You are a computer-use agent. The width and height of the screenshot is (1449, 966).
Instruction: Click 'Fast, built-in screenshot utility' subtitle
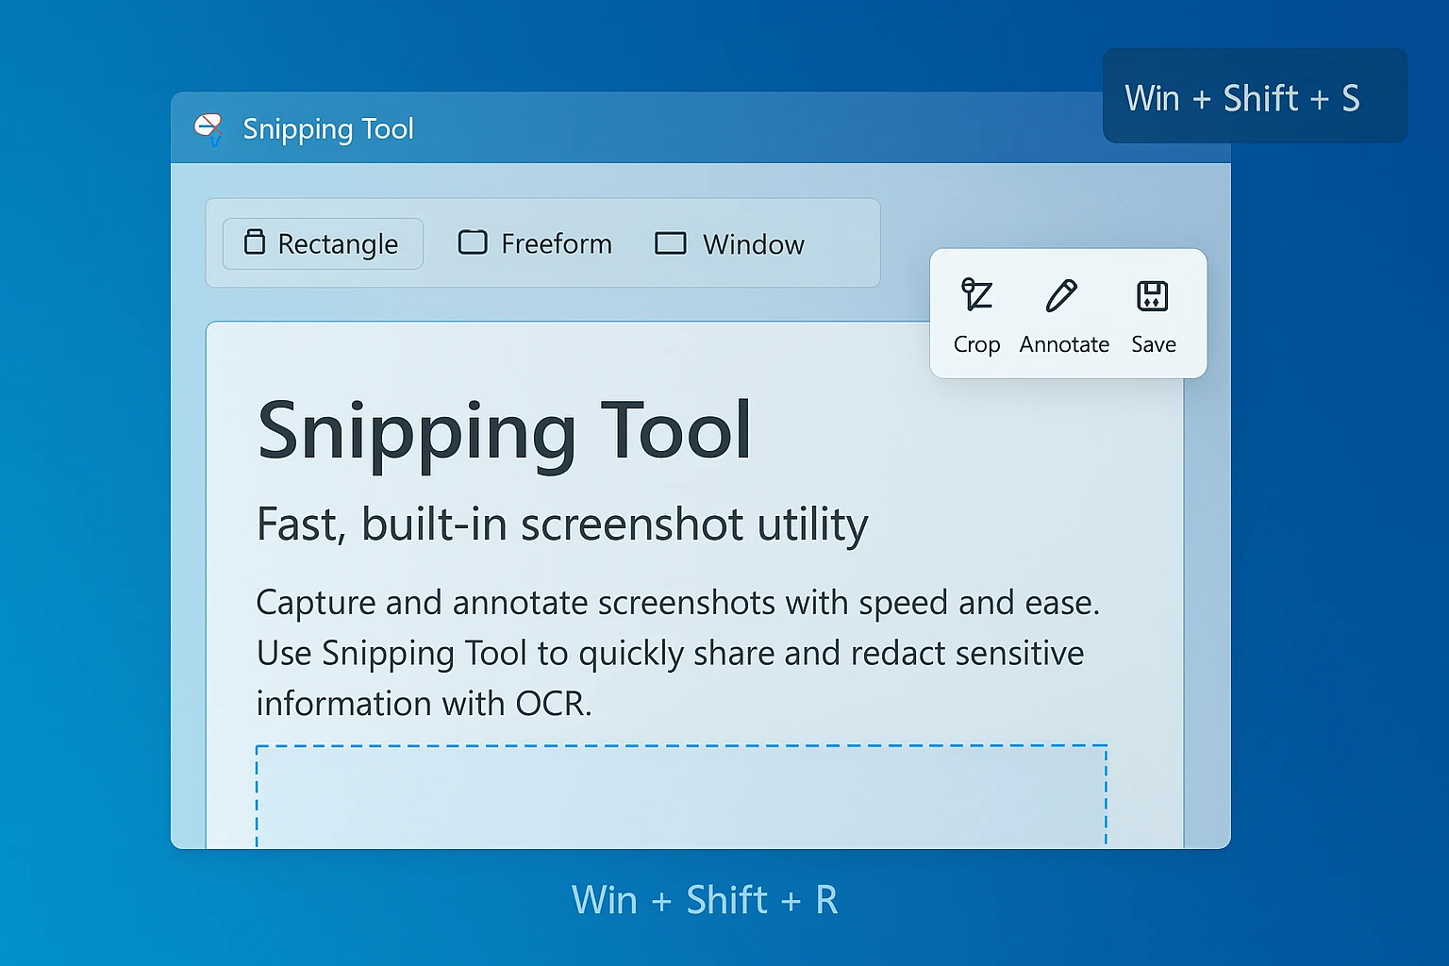[562, 525]
